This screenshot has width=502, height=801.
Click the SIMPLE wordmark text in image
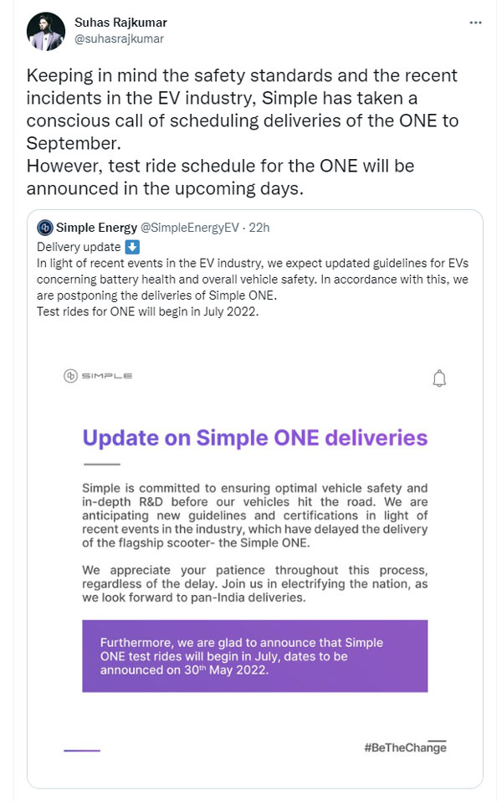pyautogui.click(x=107, y=377)
